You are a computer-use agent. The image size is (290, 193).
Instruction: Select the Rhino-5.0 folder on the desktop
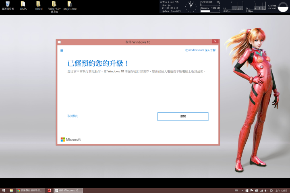pyautogui.click(x=54, y=7)
